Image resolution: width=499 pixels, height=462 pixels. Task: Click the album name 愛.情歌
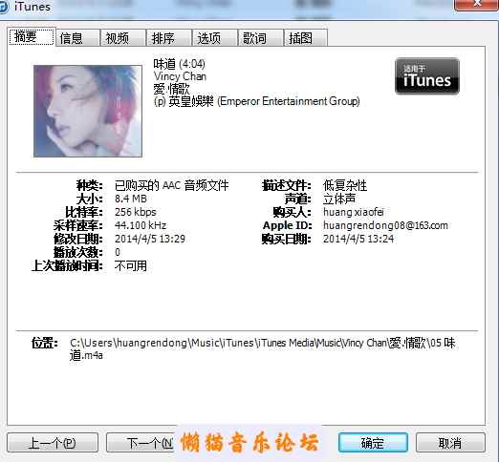coord(171,89)
